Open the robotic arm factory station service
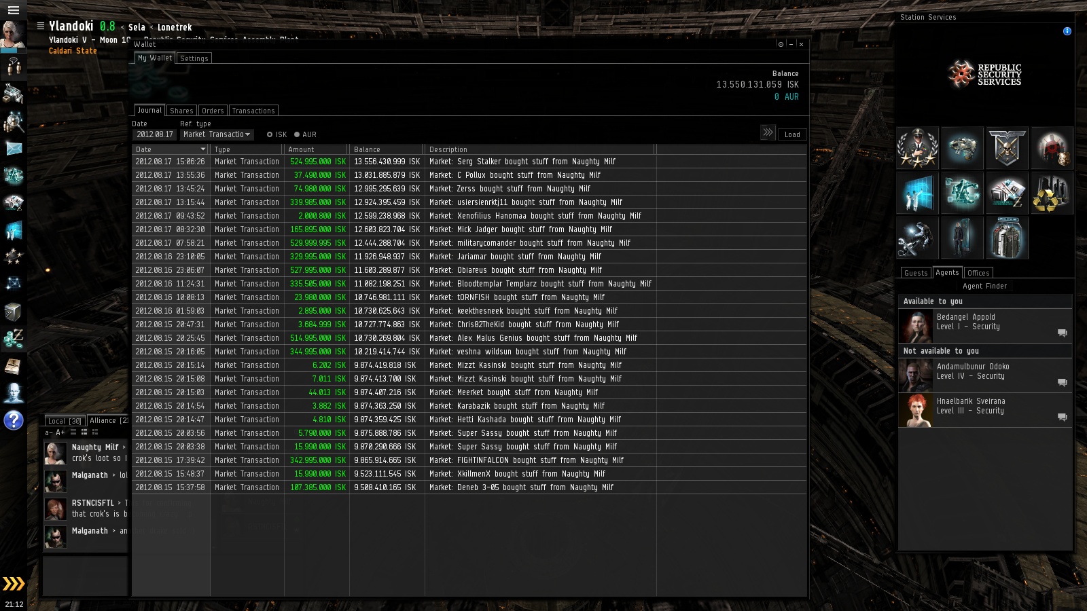 pos(962,193)
